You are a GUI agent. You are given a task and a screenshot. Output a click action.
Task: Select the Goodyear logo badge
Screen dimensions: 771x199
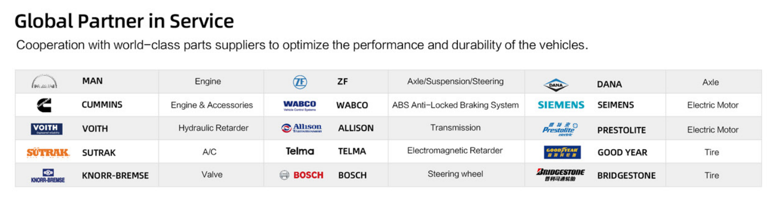pyautogui.click(x=562, y=152)
